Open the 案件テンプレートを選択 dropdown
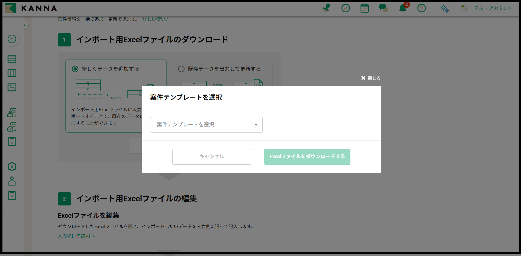Screen dimensions: 521x256 pos(206,125)
